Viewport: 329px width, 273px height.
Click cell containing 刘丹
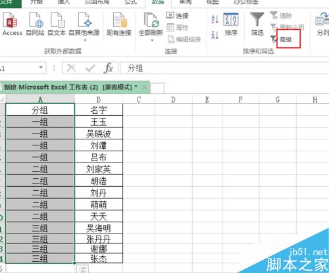(99, 193)
